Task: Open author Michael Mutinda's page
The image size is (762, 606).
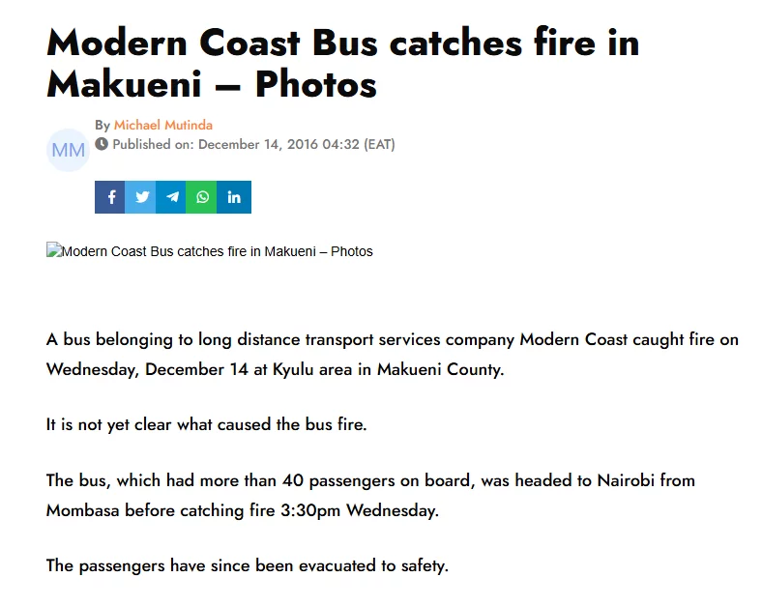Action: click(x=163, y=126)
